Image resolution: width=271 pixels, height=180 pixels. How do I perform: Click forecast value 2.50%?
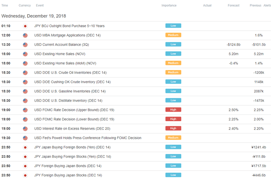tap(234, 110)
